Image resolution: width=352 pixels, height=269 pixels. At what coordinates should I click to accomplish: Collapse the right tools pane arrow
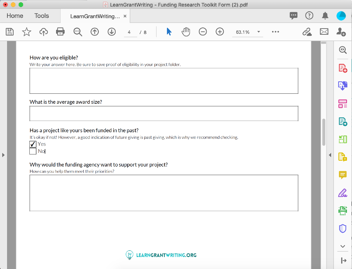click(x=330, y=155)
